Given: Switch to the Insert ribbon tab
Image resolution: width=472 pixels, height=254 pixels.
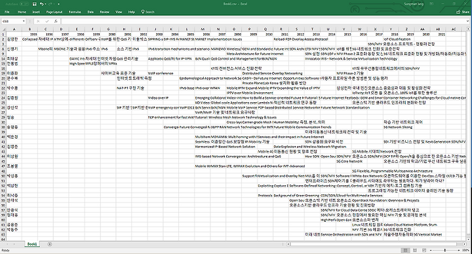Looking at the screenshot, I should 36,12.
